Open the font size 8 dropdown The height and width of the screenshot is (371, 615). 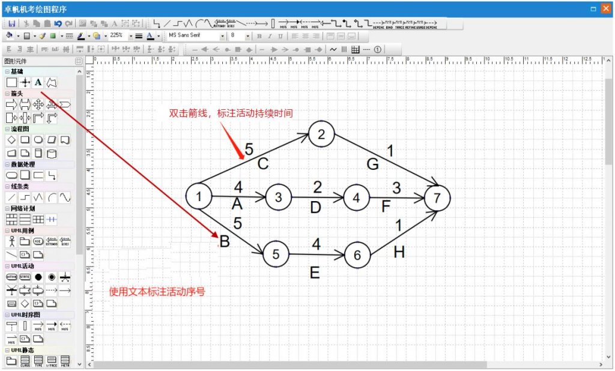click(247, 37)
